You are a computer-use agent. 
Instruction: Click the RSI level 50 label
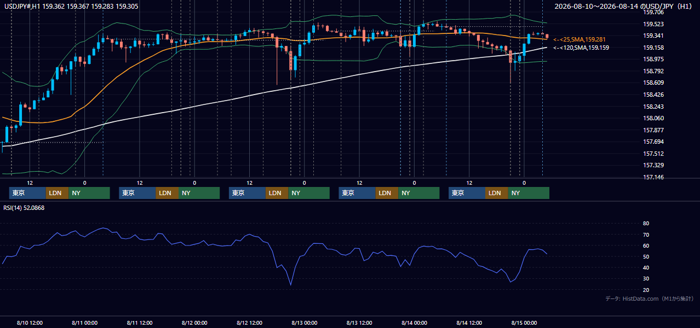click(646, 256)
